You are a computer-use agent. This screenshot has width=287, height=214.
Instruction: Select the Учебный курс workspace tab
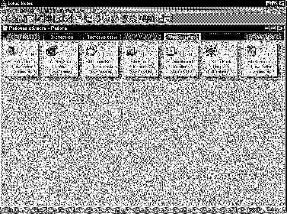pyautogui.click(x=182, y=37)
